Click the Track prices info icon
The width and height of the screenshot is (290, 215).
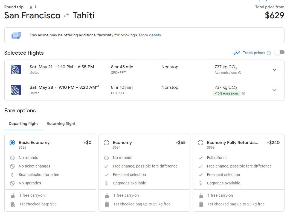(x=269, y=53)
